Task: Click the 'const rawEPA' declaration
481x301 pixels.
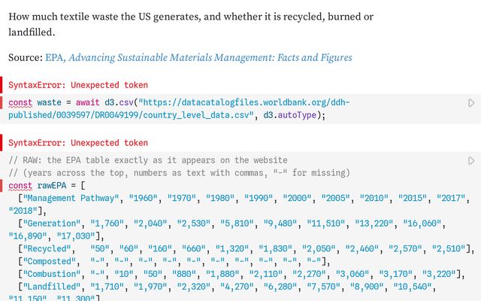Action: point(38,186)
